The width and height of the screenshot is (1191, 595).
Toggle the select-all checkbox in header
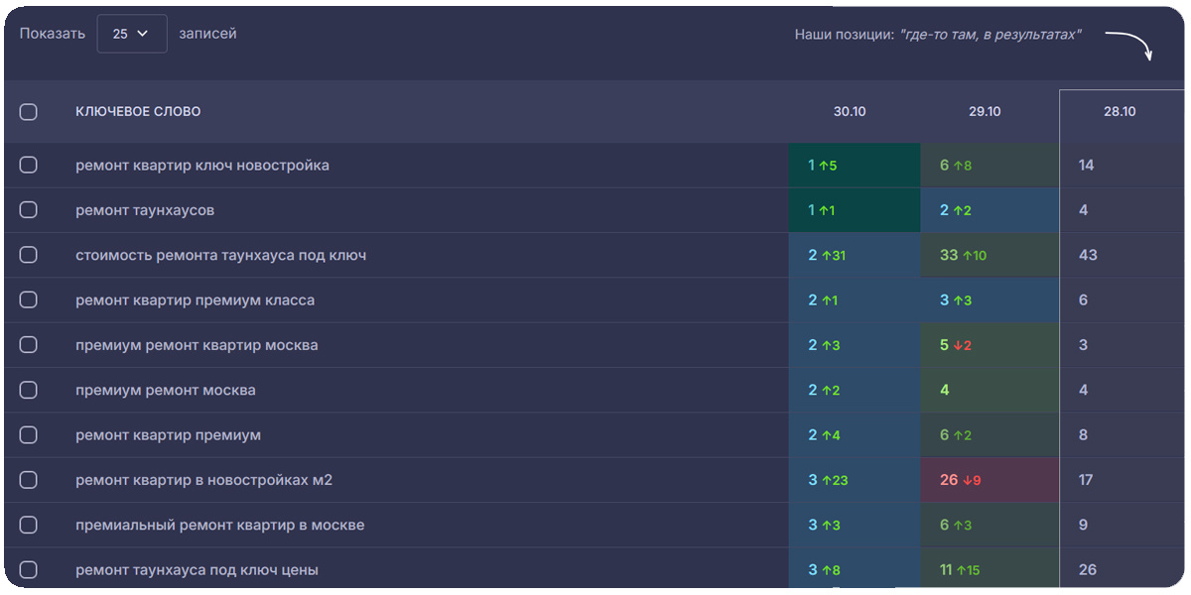[29, 112]
